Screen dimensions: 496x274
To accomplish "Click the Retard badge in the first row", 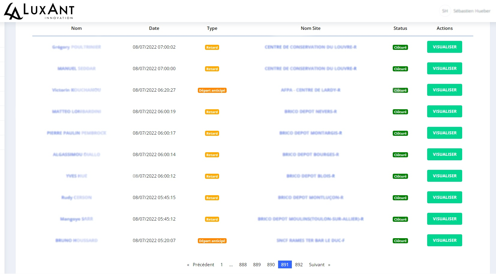I will (212, 47).
